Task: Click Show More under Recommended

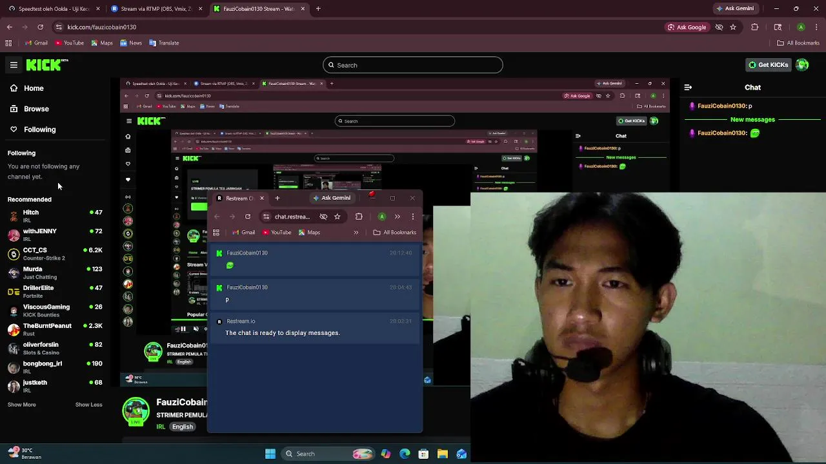Action: point(22,405)
